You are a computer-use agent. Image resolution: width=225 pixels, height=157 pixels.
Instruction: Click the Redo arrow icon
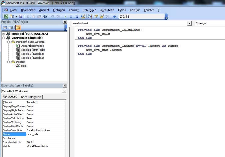point(58,16)
